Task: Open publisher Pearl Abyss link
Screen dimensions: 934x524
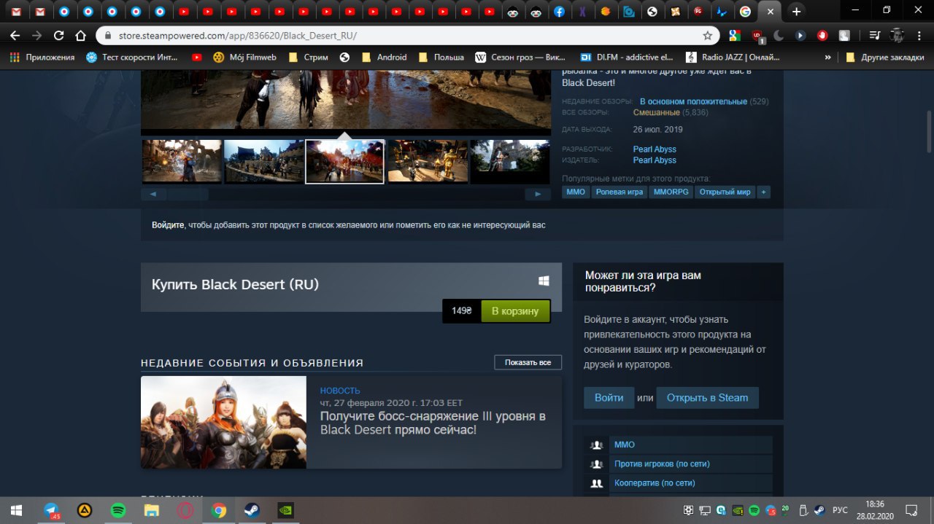Action: [x=655, y=160]
